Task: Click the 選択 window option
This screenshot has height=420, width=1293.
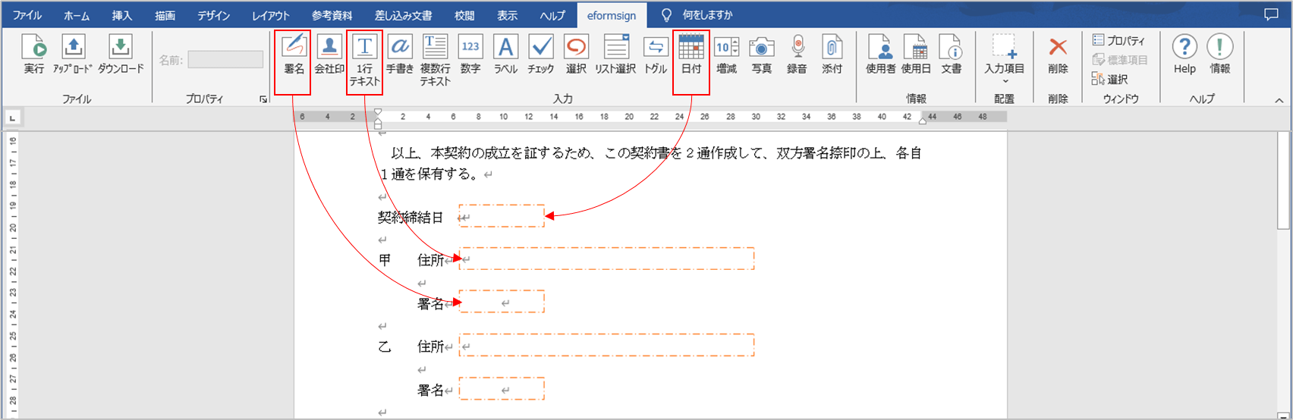Action: point(1110,79)
